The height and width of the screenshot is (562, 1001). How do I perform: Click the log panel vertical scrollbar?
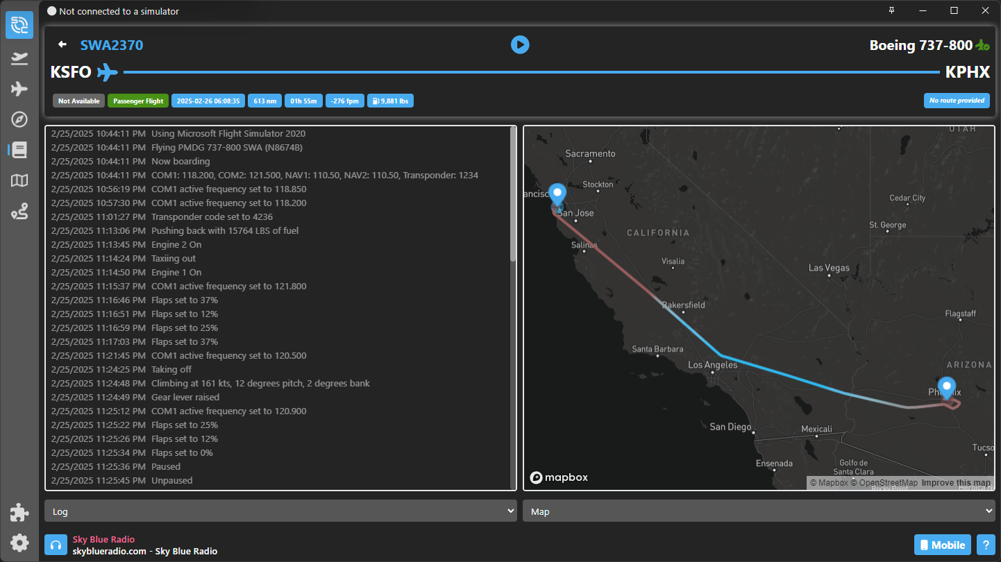(x=513, y=194)
